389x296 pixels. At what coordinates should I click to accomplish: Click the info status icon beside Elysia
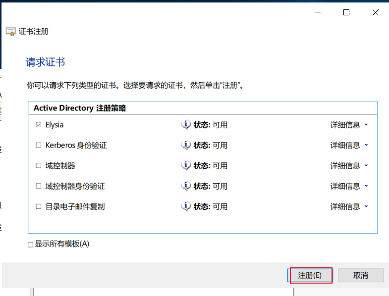click(x=186, y=124)
